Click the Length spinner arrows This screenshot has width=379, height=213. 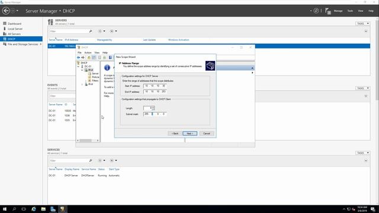click(153, 108)
